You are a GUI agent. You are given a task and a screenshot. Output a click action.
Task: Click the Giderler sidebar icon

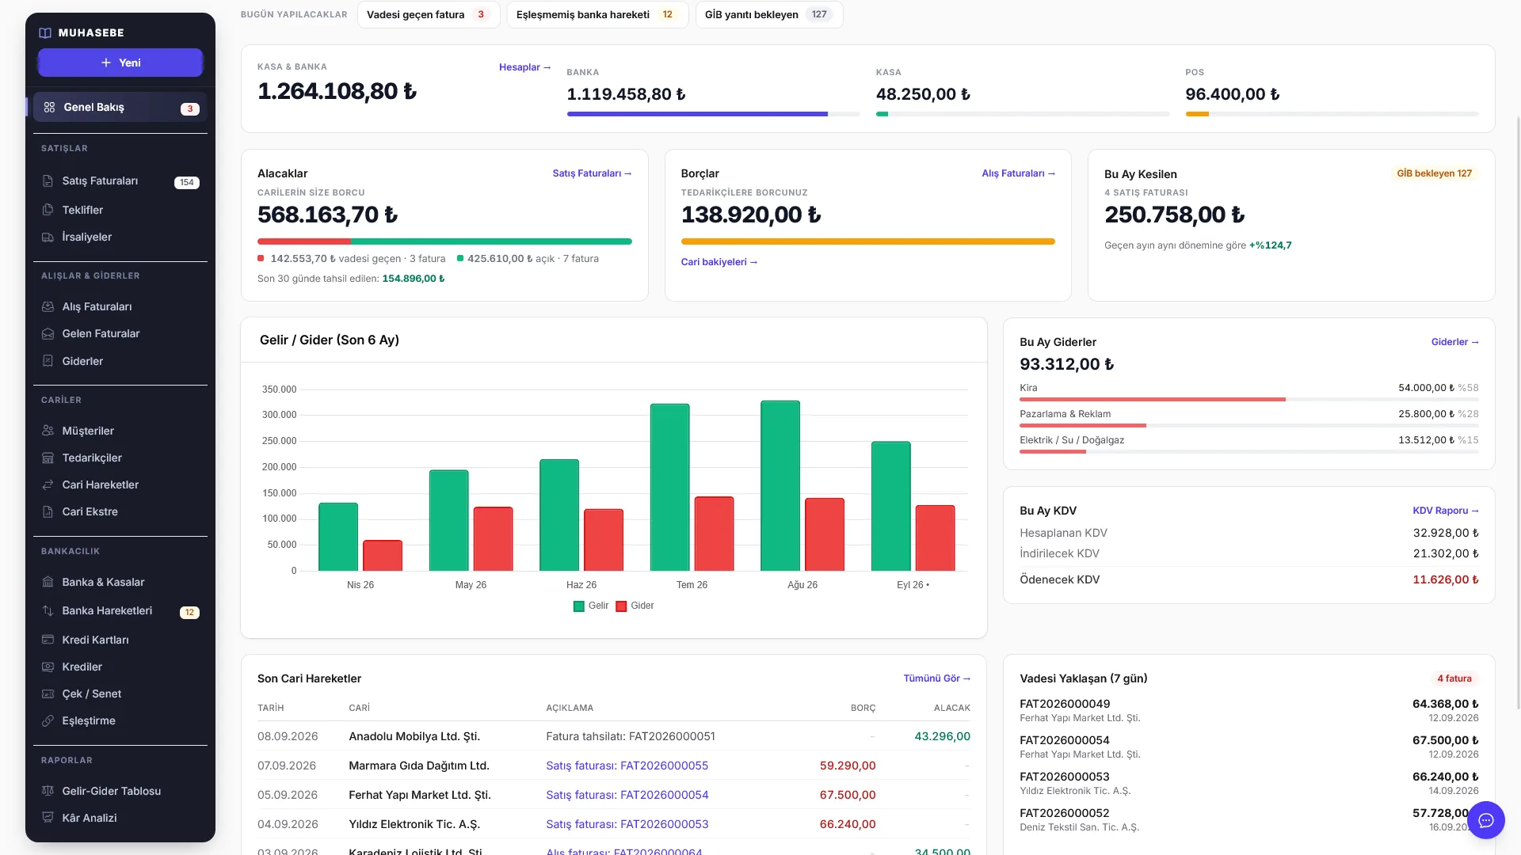48,361
